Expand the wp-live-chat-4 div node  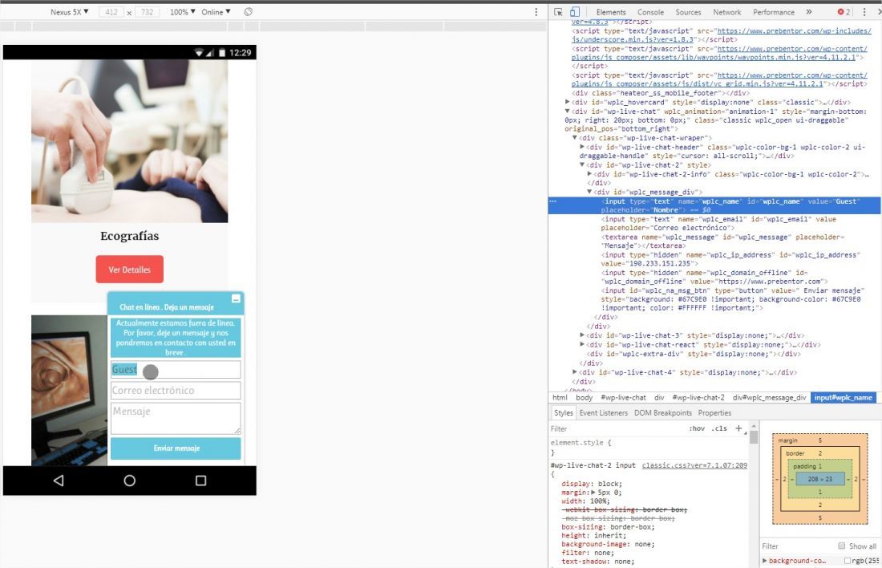coord(574,372)
